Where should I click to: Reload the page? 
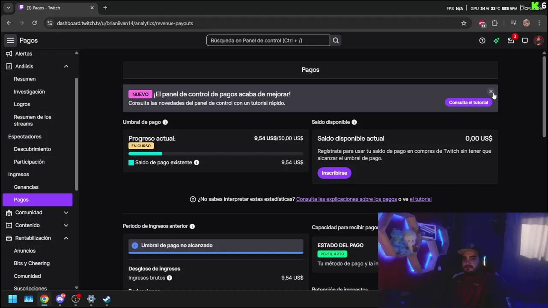click(35, 23)
